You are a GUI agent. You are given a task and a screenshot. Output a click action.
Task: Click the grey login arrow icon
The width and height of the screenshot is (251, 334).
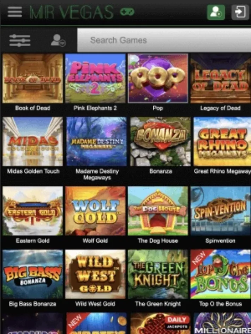click(x=240, y=12)
